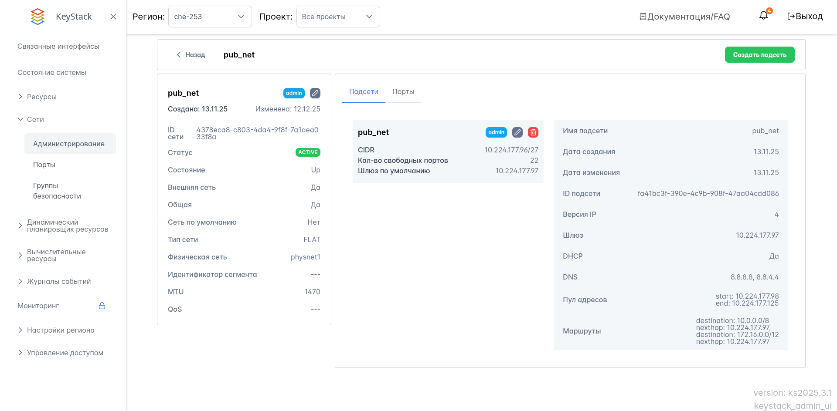Click the KeyStack logo icon
Screen dimensions: 837x411
(38, 17)
